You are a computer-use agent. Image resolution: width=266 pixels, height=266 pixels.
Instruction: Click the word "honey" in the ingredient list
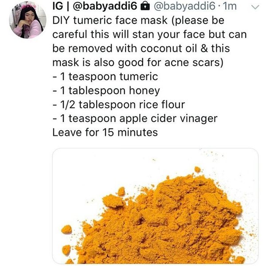pyautogui.click(x=145, y=91)
